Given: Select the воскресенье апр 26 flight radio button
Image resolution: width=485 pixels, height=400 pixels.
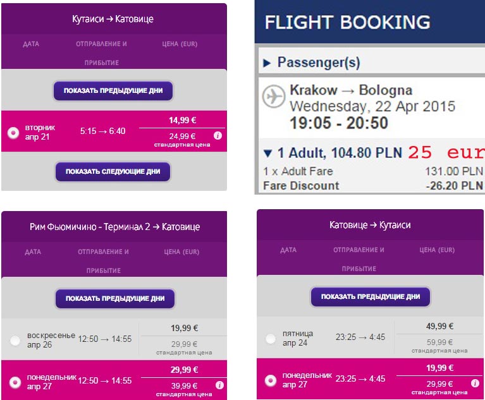Looking at the screenshot, I should (x=16, y=341).
